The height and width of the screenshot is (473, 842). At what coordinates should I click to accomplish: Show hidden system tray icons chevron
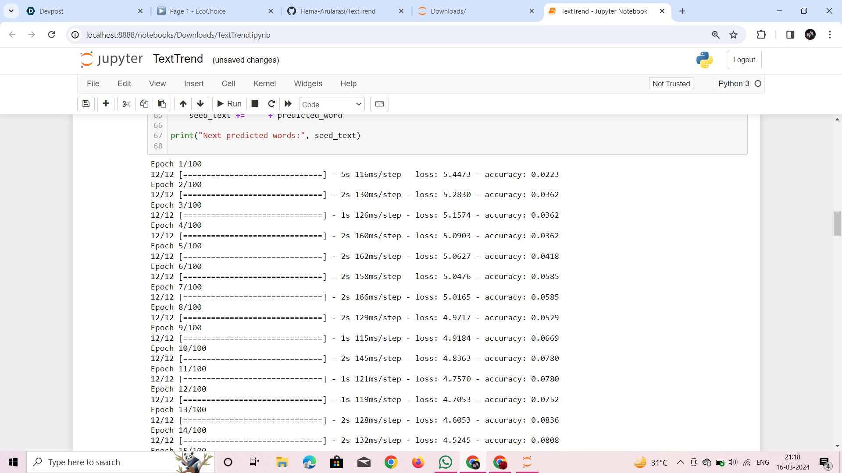[681, 462]
